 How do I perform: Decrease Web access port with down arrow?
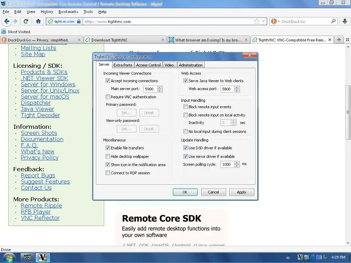click(237, 90)
